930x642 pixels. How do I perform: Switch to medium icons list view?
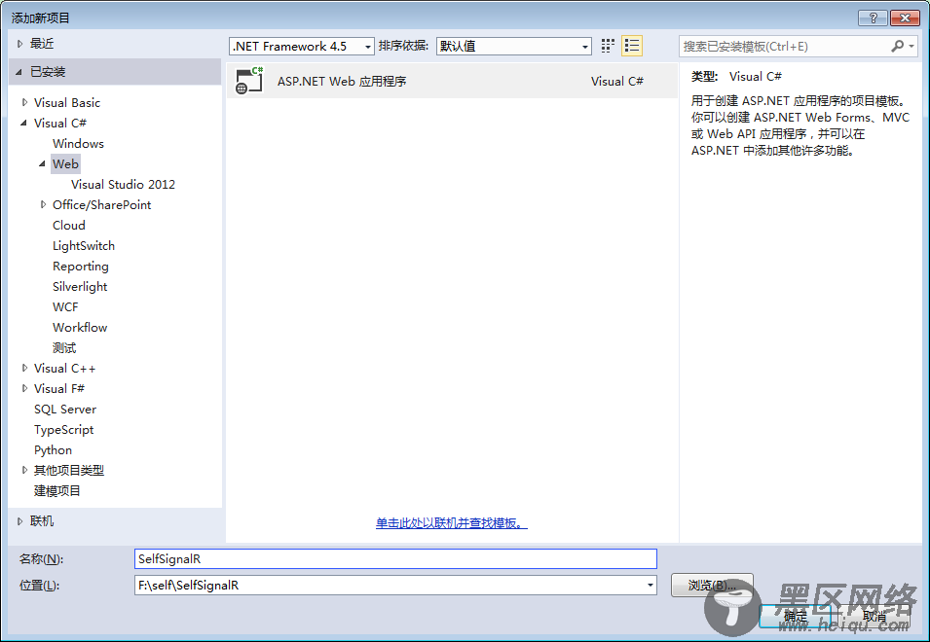pos(632,46)
